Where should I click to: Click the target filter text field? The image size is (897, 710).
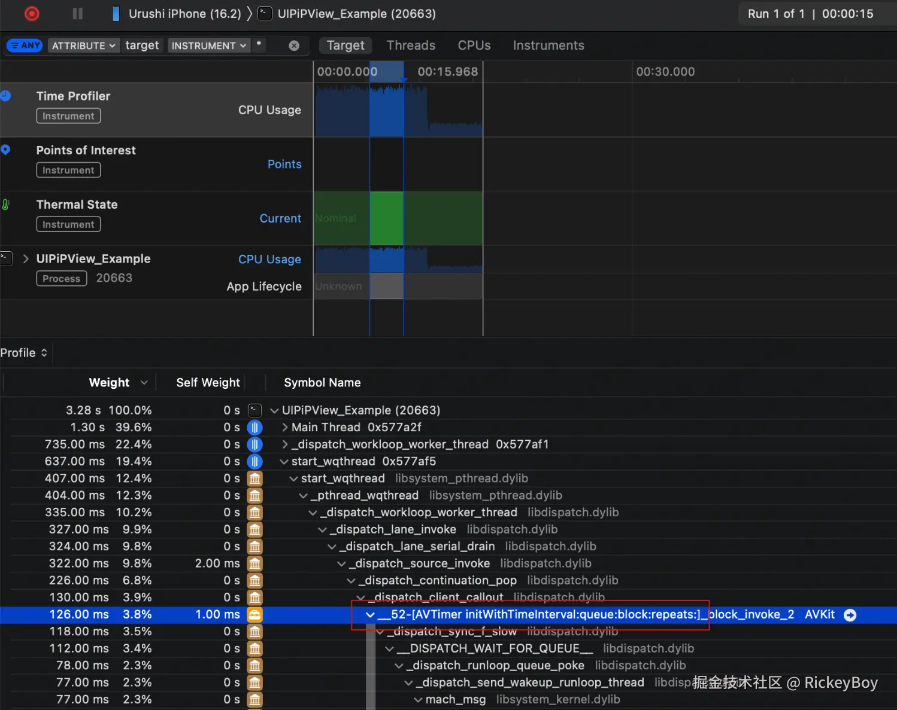[142, 45]
